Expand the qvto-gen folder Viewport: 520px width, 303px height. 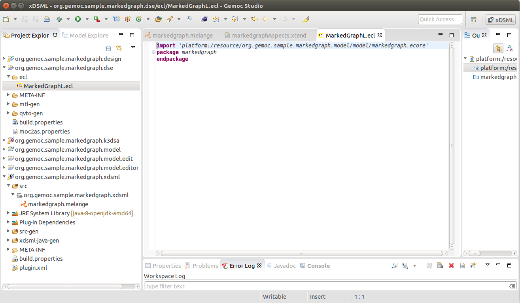[9, 113]
